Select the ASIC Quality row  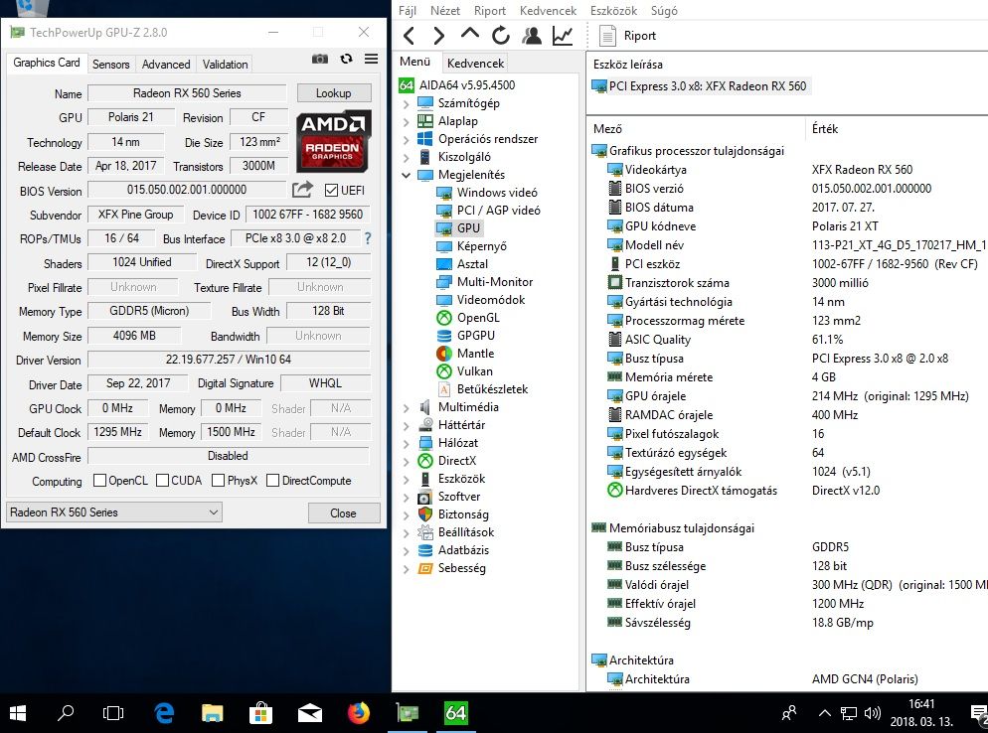787,340
